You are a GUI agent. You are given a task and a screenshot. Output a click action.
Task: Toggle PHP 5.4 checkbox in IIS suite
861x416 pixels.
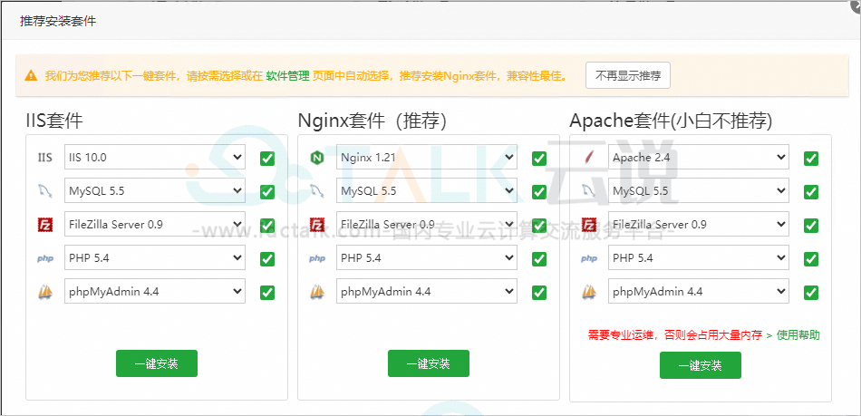click(267, 258)
